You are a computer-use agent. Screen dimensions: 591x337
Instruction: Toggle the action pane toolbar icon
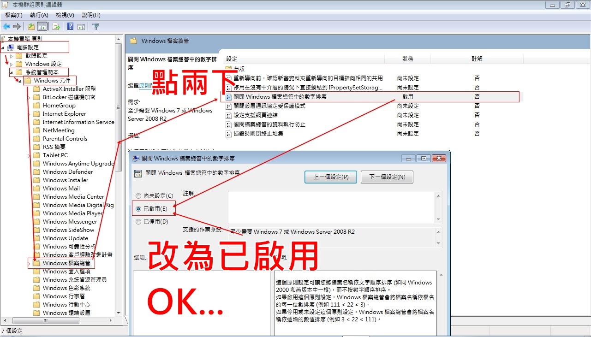coord(81,27)
